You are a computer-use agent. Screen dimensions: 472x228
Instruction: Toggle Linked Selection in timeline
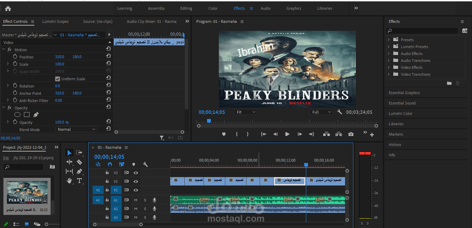point(122,165)
